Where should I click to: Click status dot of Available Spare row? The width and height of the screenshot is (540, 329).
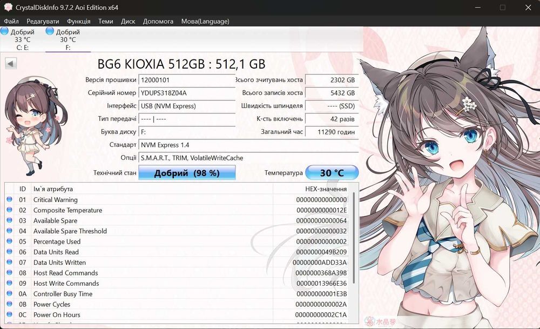(x=9, y=220)
